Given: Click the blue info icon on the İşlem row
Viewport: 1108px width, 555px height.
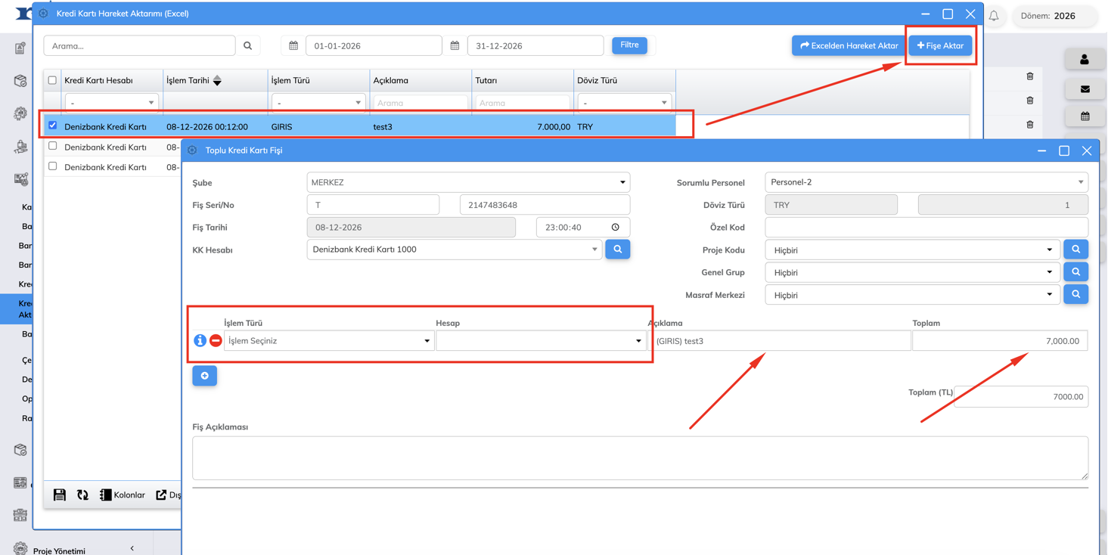Looking at the screenshot, I should 200,341.
